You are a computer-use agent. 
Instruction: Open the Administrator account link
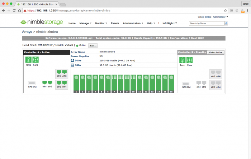pyautogui.click(x=219, y=17)
